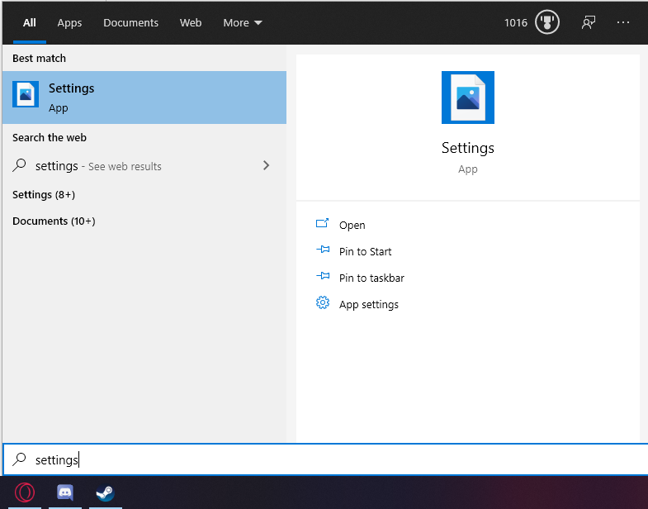Switch to the Documents tab
The image size is (648, 509).
click(x=130, y=23)
